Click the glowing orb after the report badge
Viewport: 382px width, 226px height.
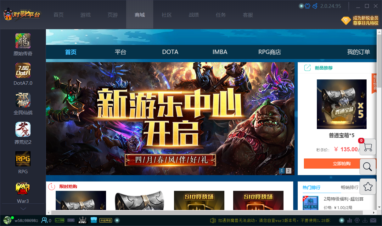[x=117, y=220]
